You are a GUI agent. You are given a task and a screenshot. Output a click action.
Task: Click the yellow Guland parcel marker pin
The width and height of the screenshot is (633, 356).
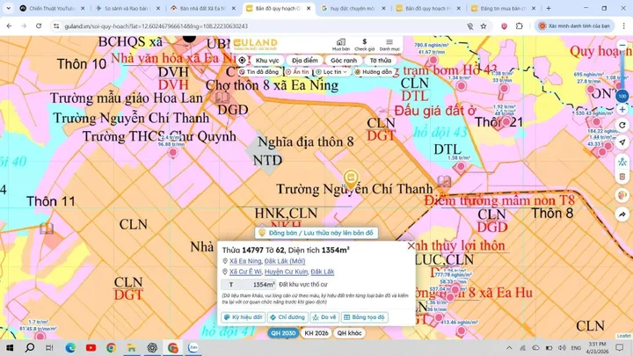(351, 178)
